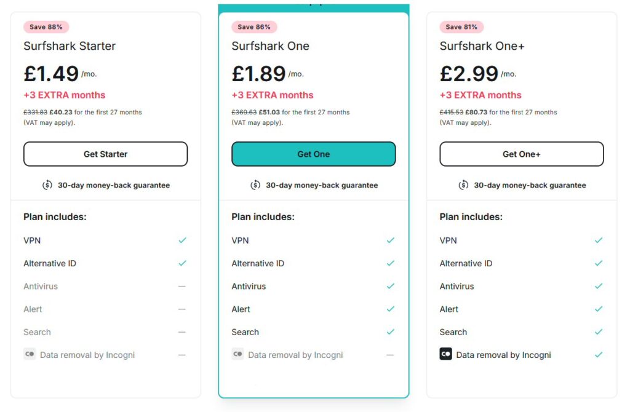Choose the Get One+ button
The height and width of the screenshot is (412, 630).
(x=522, y=154)
